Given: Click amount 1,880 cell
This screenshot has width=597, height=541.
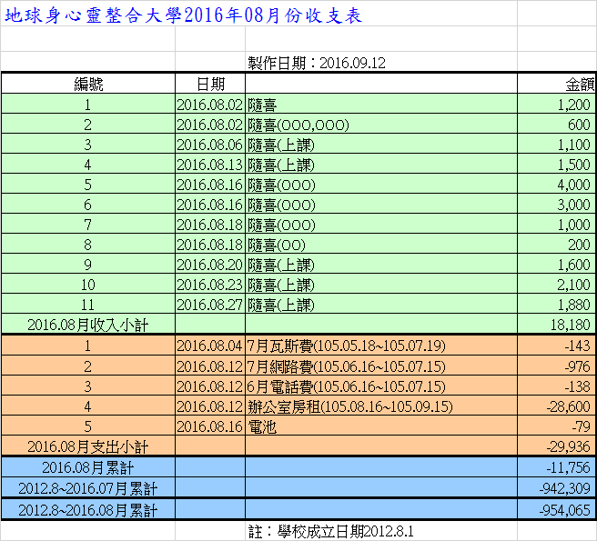Looking at the screenshot, I should (556, 305).
